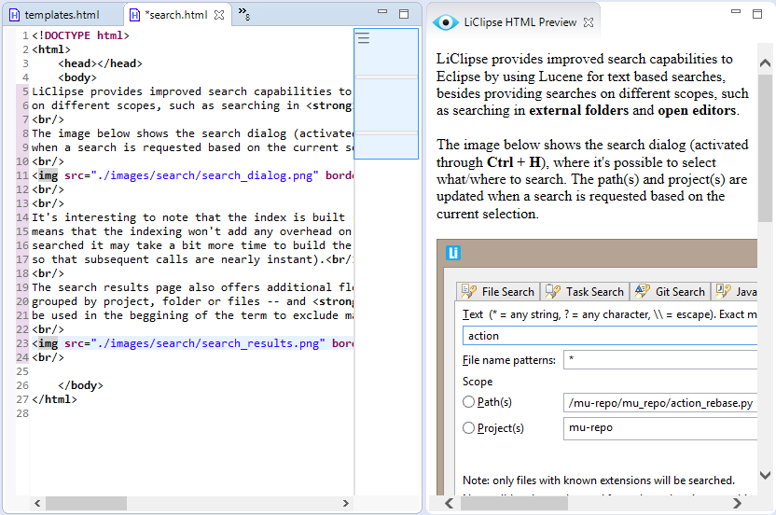Viewport: 776px width, 515px height.
Task: Click the Task Search tab icon
Action: click(553, 292)
